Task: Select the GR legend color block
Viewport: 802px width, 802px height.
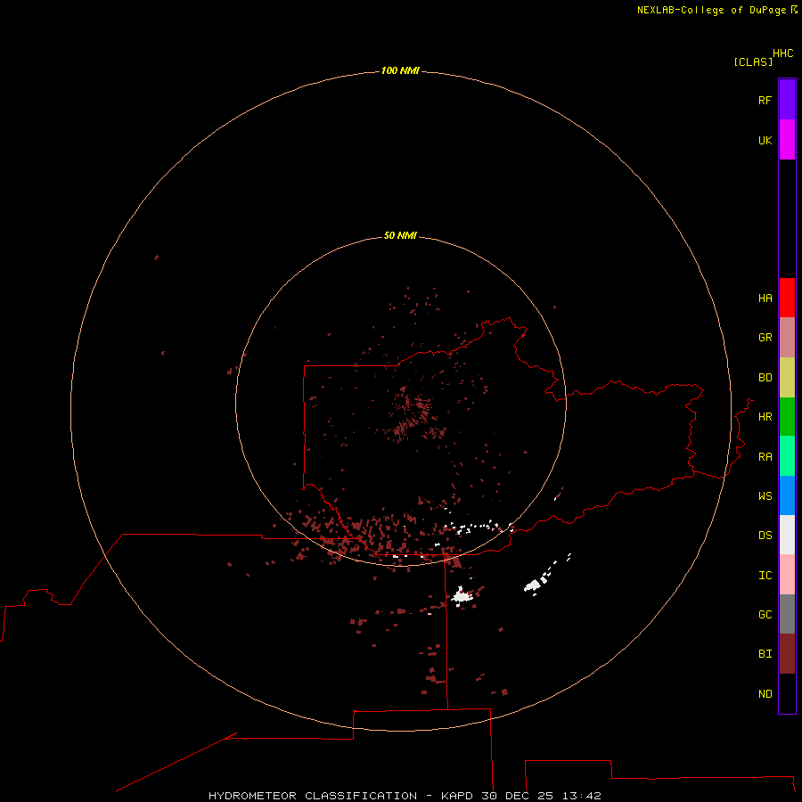Action: pyautogui.click(x=787, y=338)
